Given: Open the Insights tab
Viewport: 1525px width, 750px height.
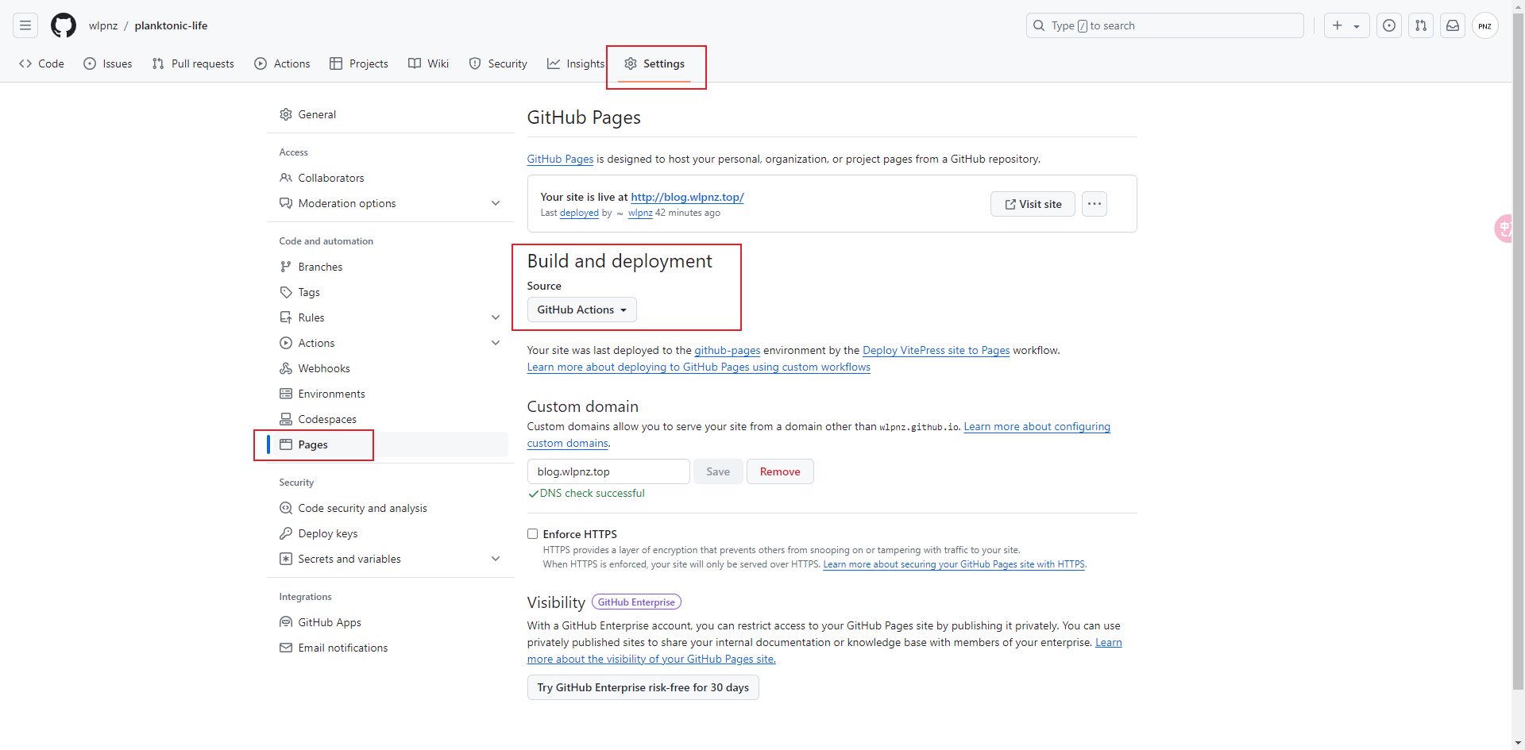Looking at the screenshot, I should click(576, 63).
